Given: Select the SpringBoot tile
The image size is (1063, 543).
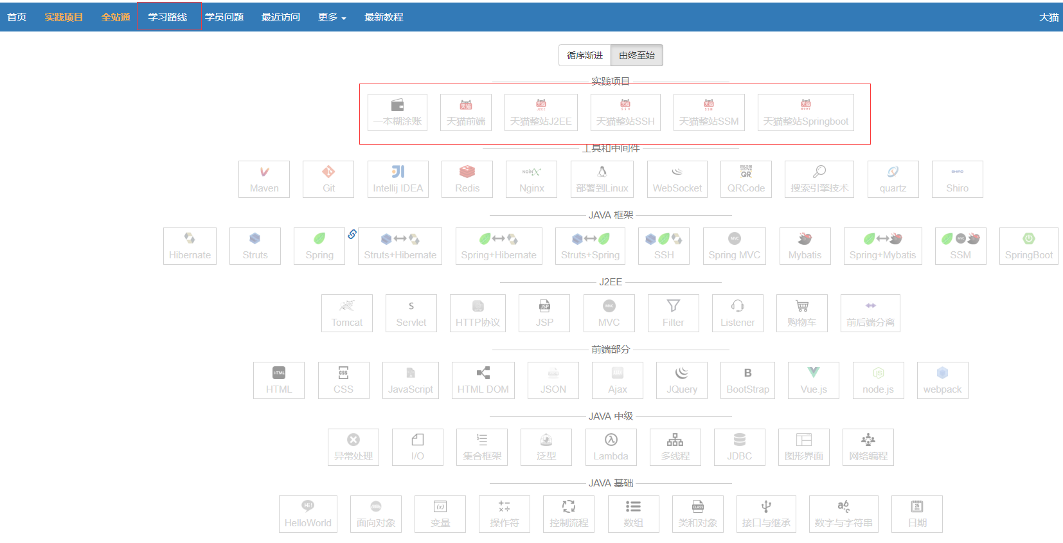Looking at the screenshot, I should tap(1029, 246).
